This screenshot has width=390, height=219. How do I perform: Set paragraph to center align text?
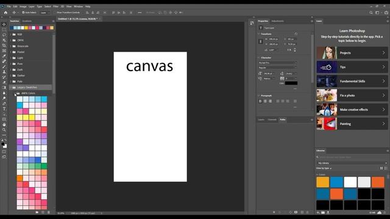[x=265, y=101]
